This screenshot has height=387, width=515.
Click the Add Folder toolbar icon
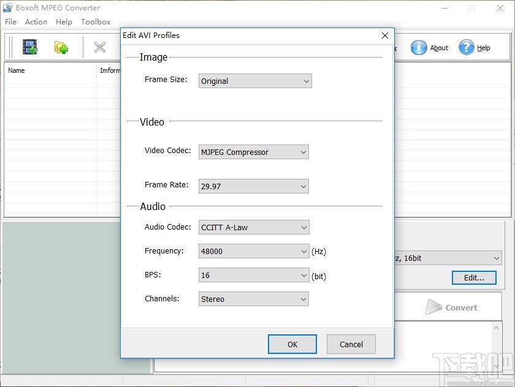click(x=61, y=47)
